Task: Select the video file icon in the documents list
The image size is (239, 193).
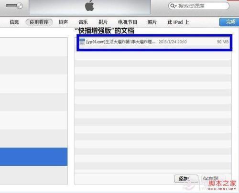Action: (82, 42)
